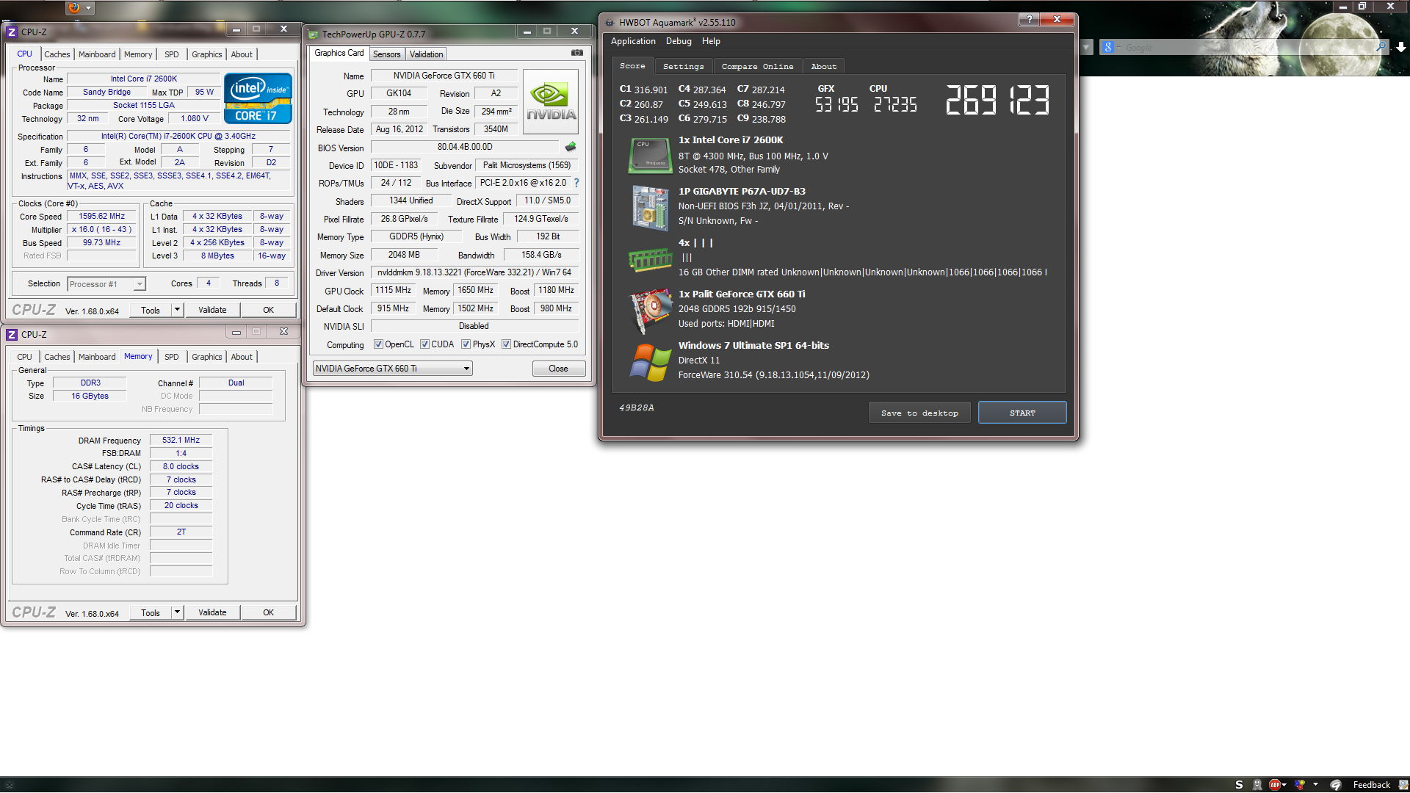Open the Help menu in Aquamark

711,41
